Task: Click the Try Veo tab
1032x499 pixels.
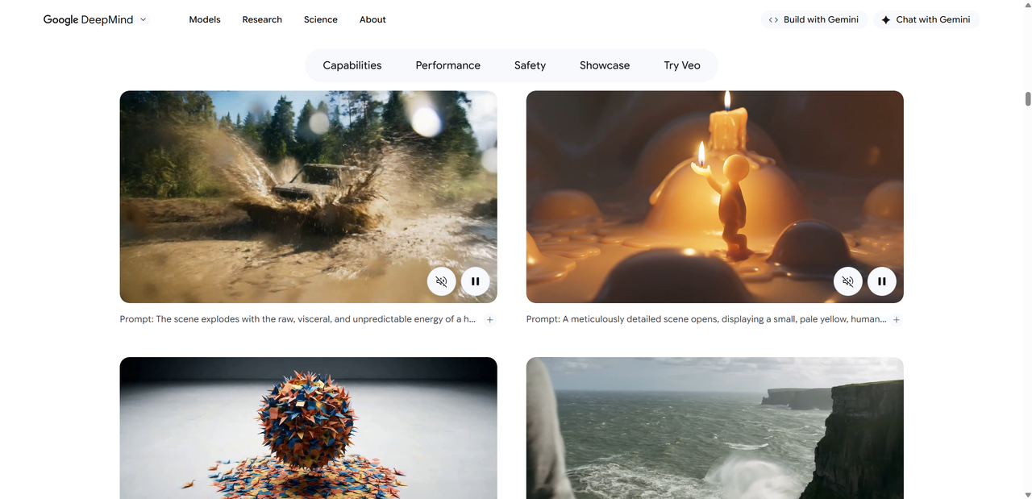Action: (682, 65)
